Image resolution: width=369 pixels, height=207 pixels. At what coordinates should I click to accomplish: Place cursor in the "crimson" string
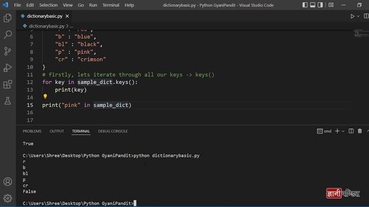click(92, 59)
